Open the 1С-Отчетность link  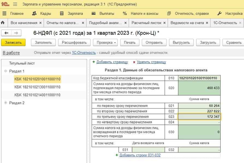coord(84,53)
